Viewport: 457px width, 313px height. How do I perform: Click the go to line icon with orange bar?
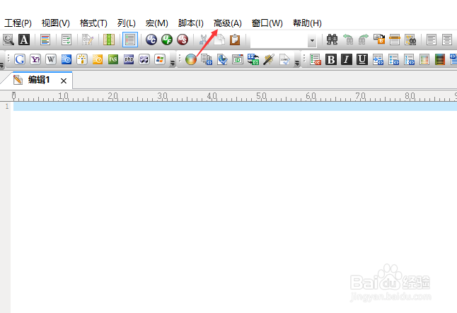(x=395, y=40)
